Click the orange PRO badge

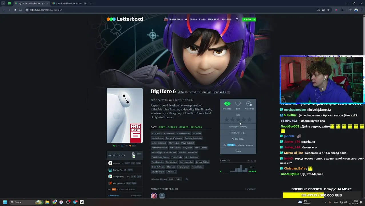click(x=114, y=189)
